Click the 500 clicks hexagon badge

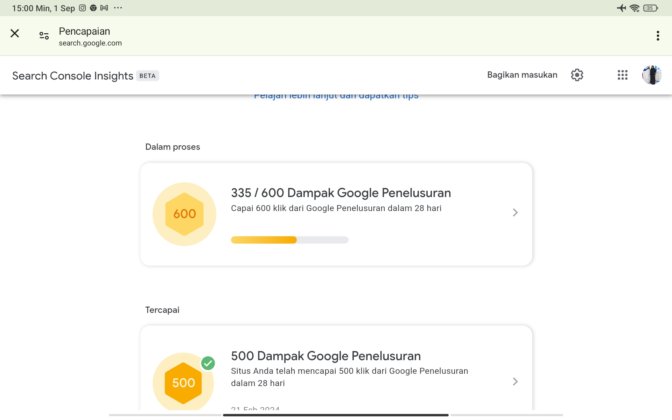pyautogui.click(x=183, y=383)
